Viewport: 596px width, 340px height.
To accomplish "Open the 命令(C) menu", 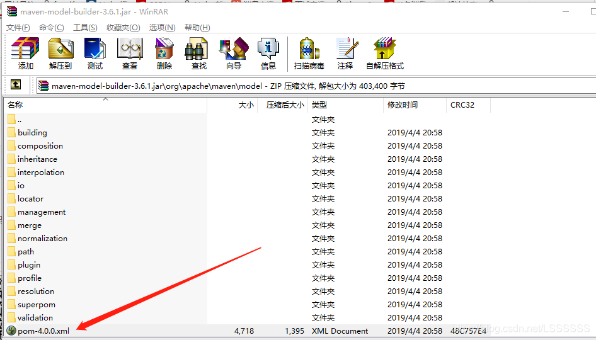I will [51, 27].
